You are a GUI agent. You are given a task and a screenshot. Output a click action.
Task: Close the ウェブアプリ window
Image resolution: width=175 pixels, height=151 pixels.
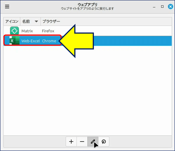pos(170,7)
